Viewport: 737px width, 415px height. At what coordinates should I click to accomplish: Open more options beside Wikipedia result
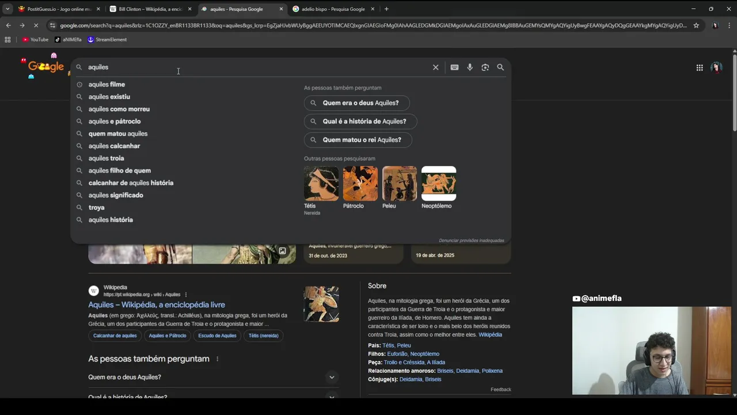coord(186,295)
